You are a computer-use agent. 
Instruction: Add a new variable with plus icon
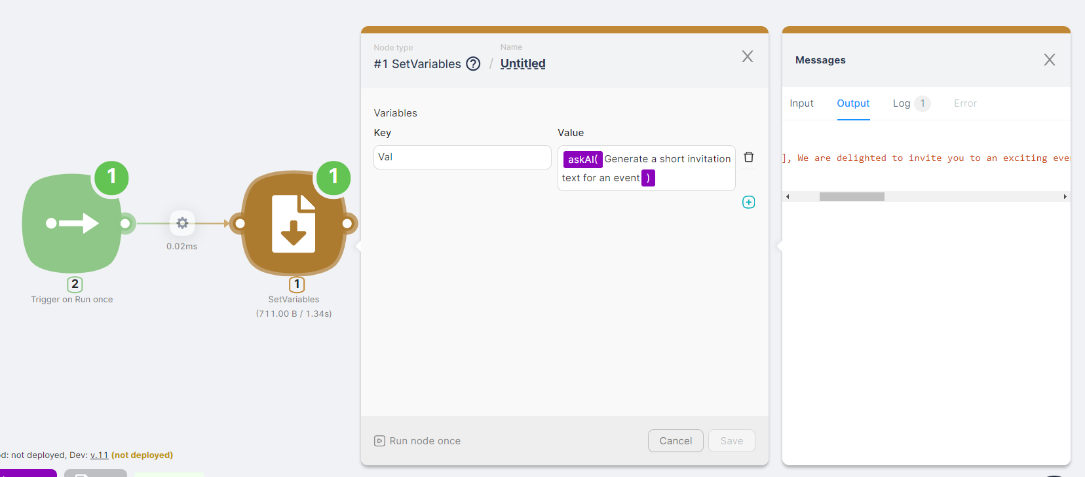[748, 202]
